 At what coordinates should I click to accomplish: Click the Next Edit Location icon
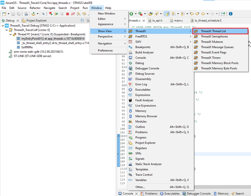tap(197, 14)
